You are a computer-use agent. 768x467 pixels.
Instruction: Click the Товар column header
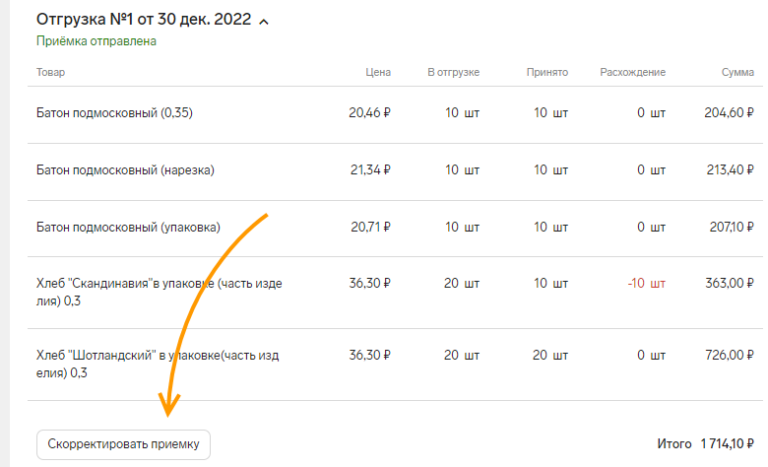(x=50, y=72)
